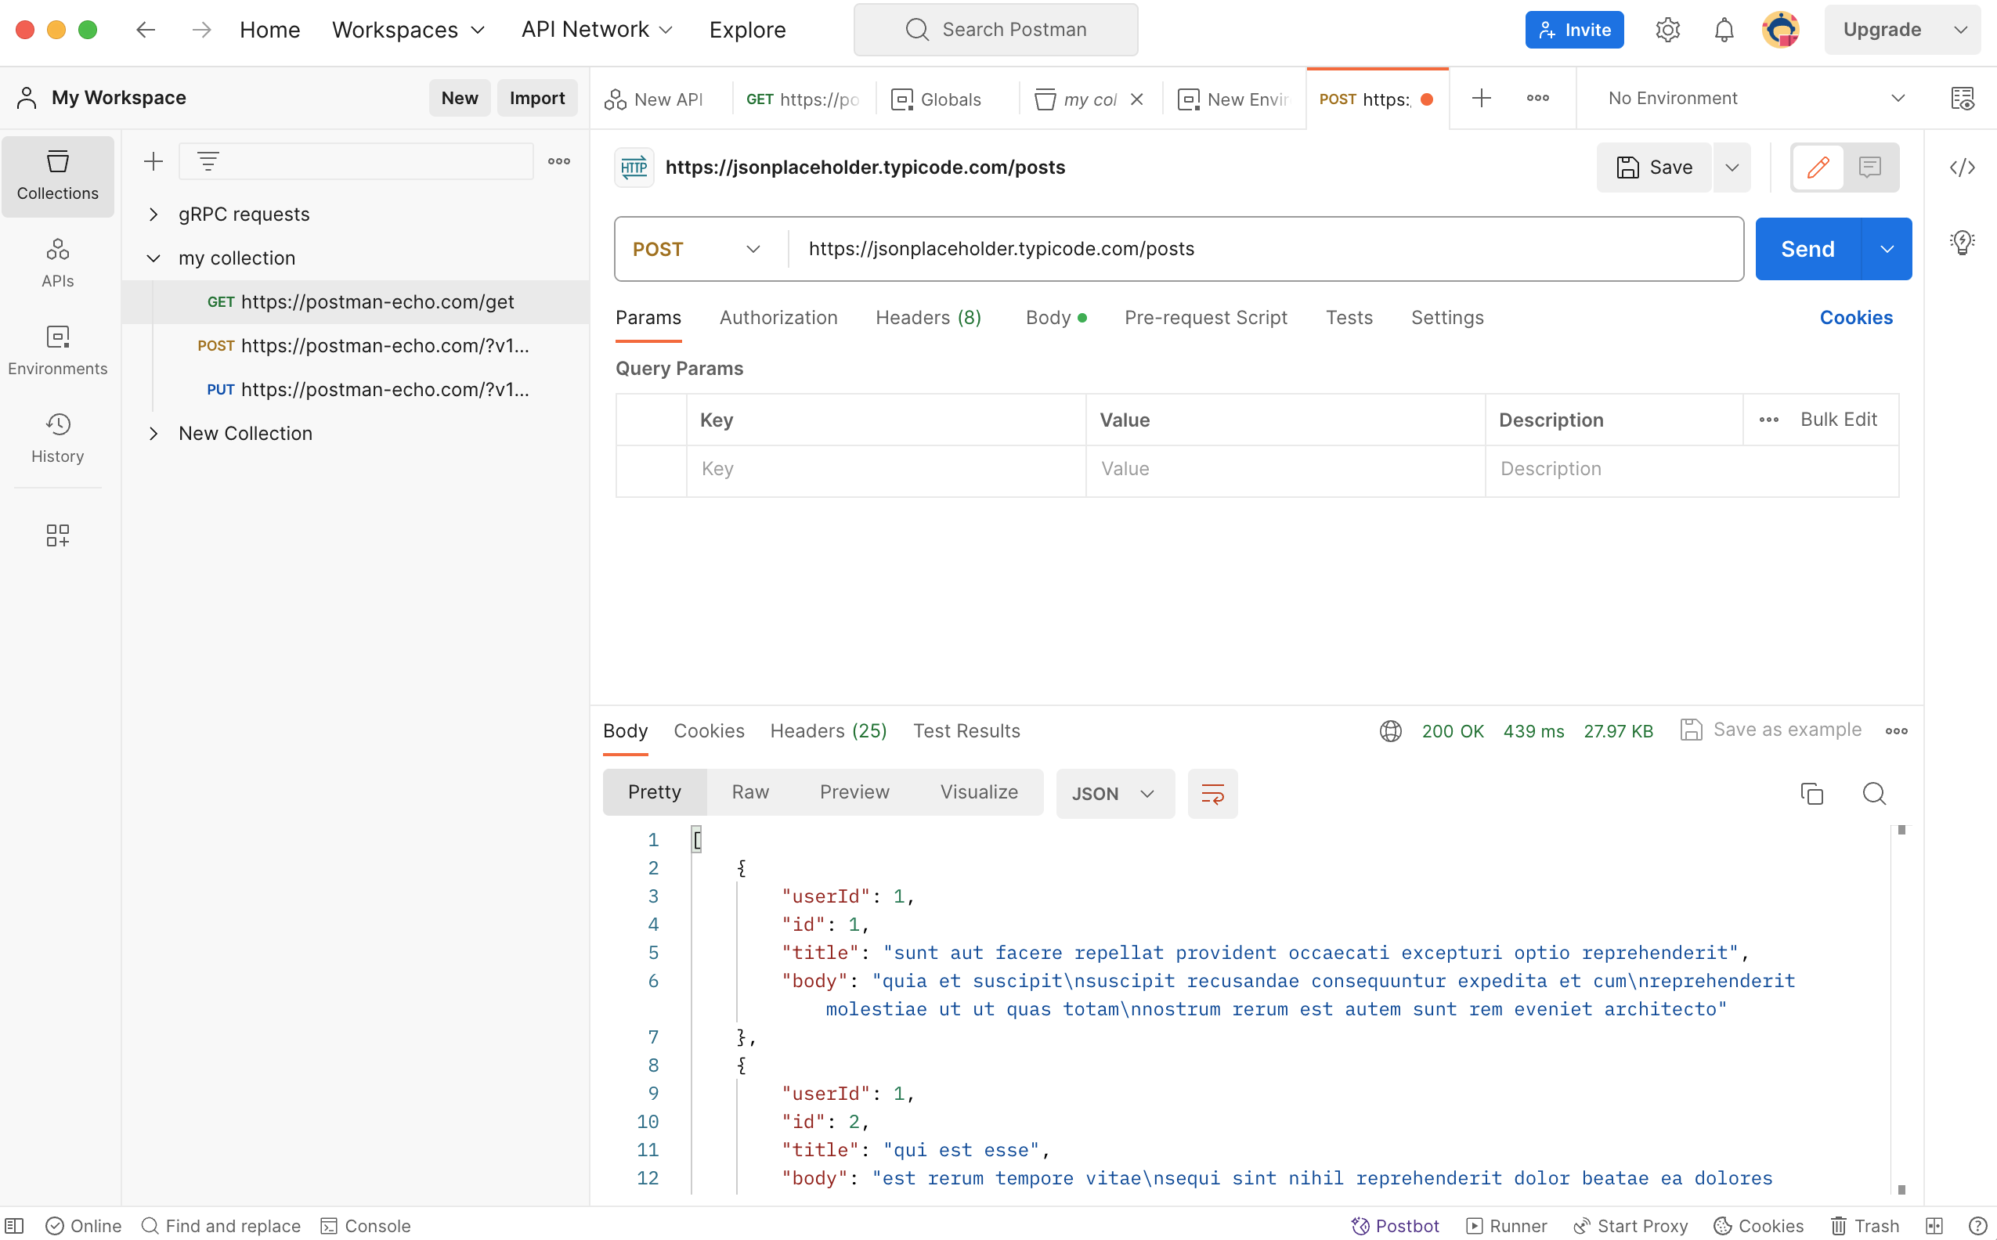The height and width of the screenshot is (1240, 1997).
Task: Open the History sidebar panel
Action: point(57,438)
